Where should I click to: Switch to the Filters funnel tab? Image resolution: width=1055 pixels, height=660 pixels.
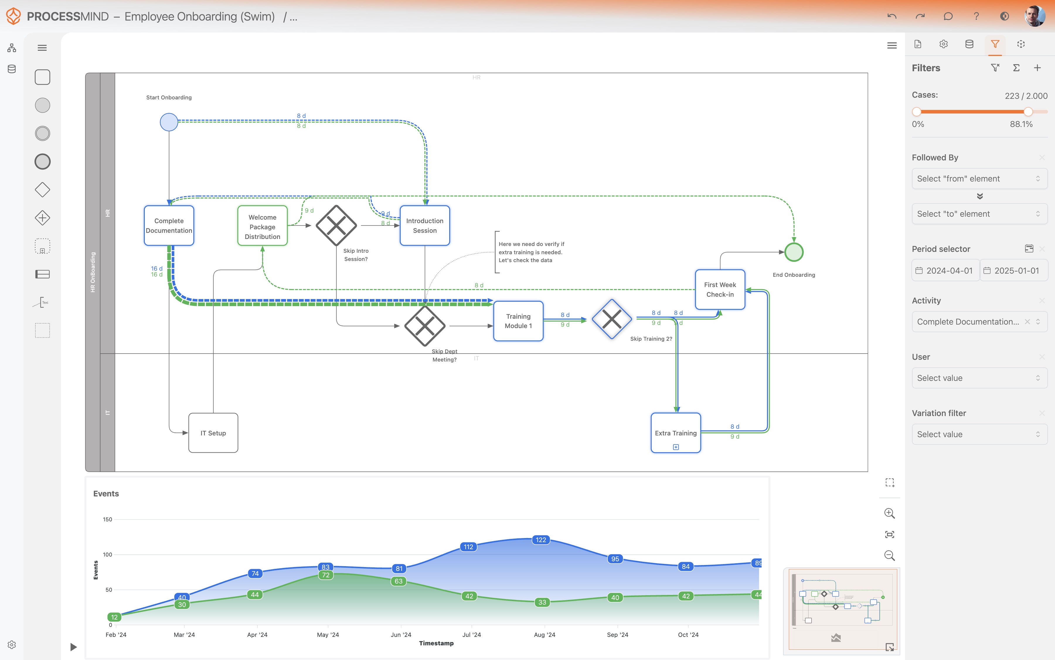[x=995, y=44]
